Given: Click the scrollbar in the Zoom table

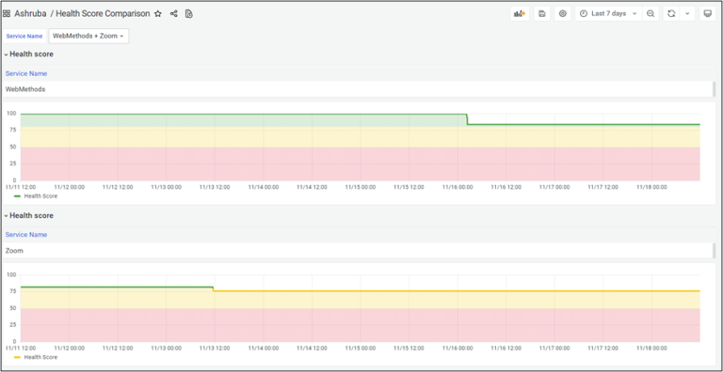Looking at the screenshot, I should [715, 251].
